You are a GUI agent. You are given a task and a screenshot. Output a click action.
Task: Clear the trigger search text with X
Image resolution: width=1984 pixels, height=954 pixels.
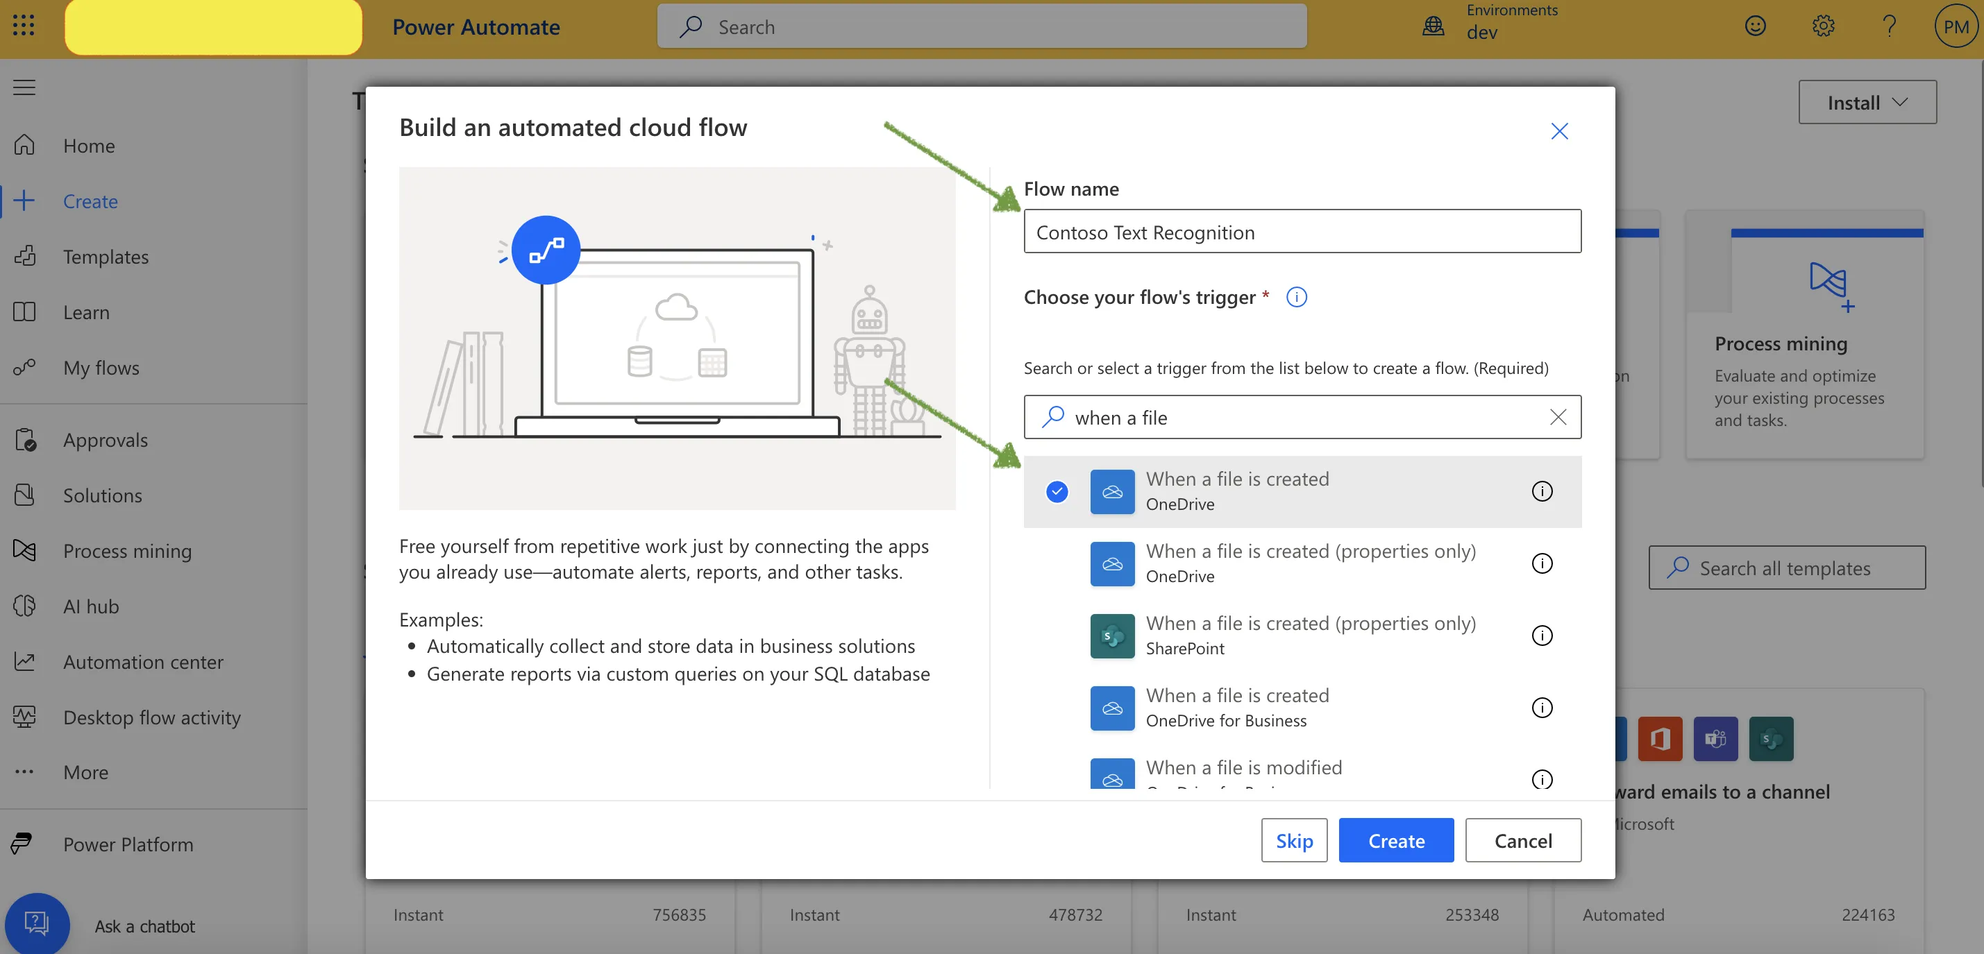click(1557, 417)
